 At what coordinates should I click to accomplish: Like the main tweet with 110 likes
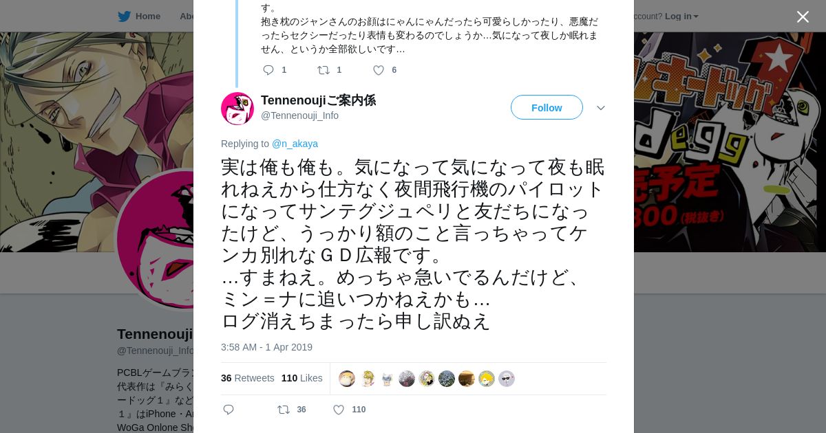[x=339, y=410]
